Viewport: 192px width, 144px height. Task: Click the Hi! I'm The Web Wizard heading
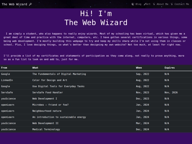(96, 18)
